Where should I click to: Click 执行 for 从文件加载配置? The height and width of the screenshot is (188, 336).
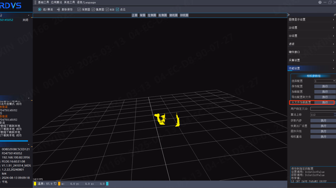(325, 102)
